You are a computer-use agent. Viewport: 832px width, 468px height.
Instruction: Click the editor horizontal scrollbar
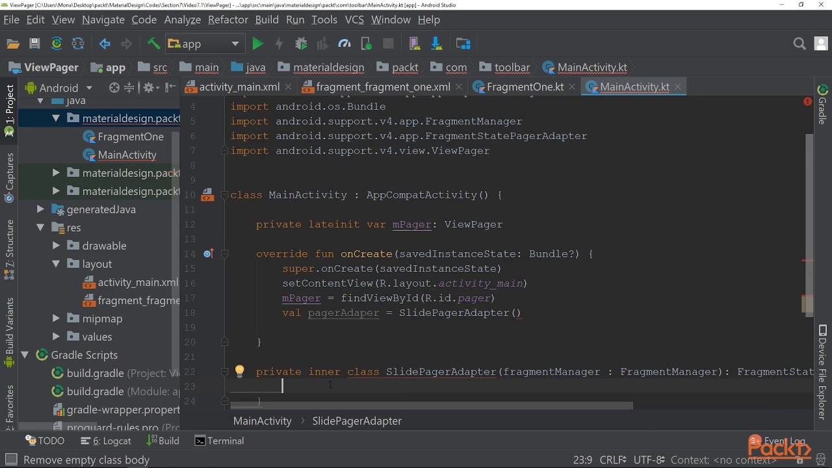point(432,406)
